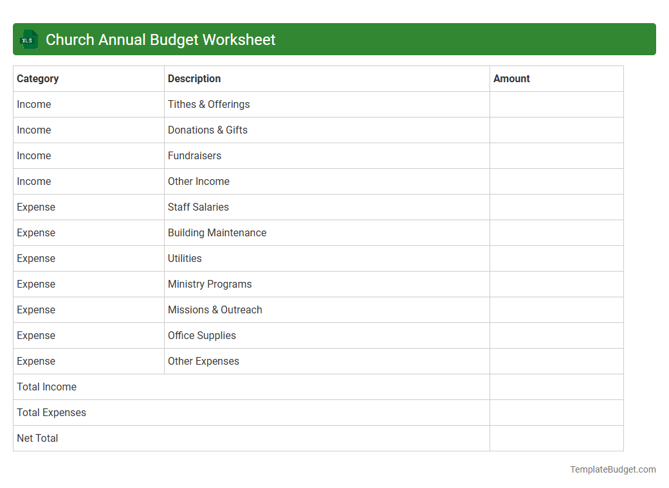Select the Net Total row
Image resolution: width=669 pixels, height=488 pixels.
click(x=37, y=438)
